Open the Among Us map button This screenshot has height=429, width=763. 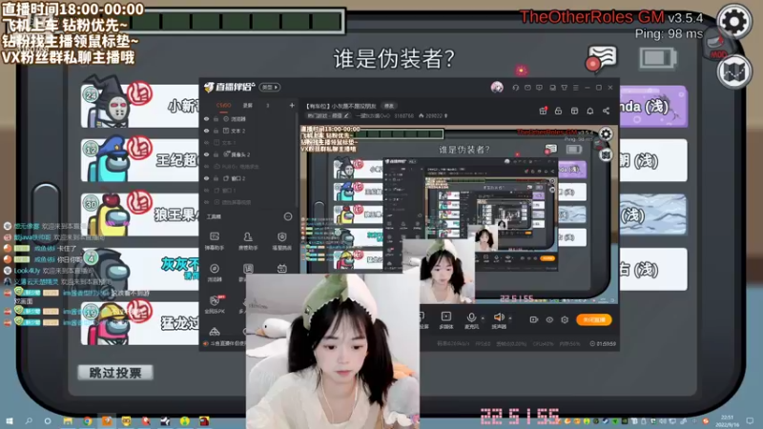733,71
